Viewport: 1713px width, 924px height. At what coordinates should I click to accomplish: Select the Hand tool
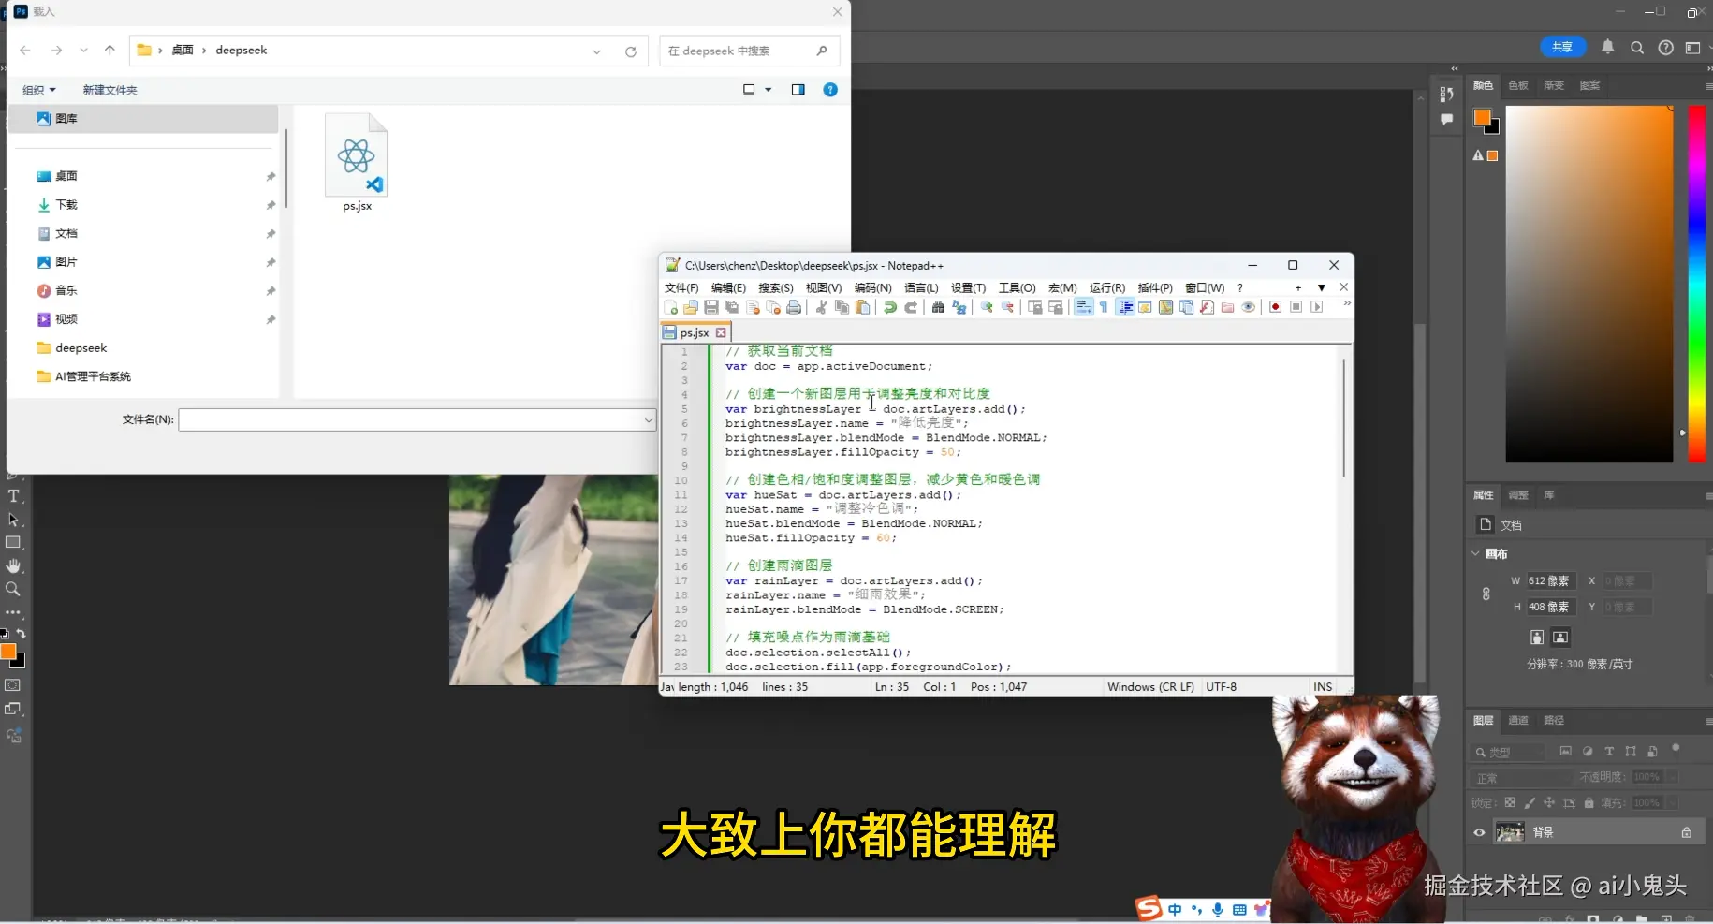tap(14, 565)
